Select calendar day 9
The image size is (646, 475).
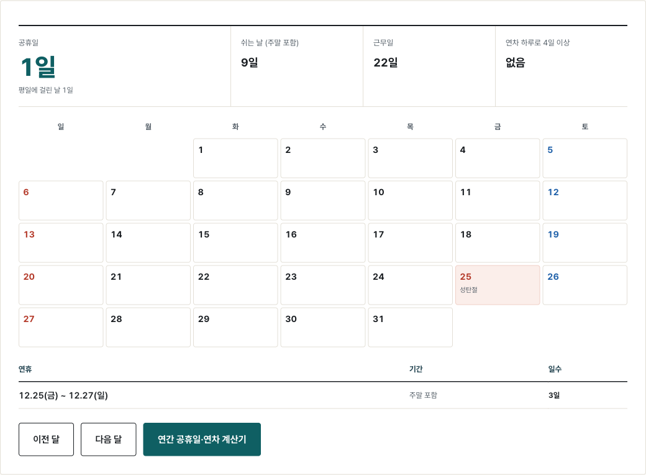323,200
